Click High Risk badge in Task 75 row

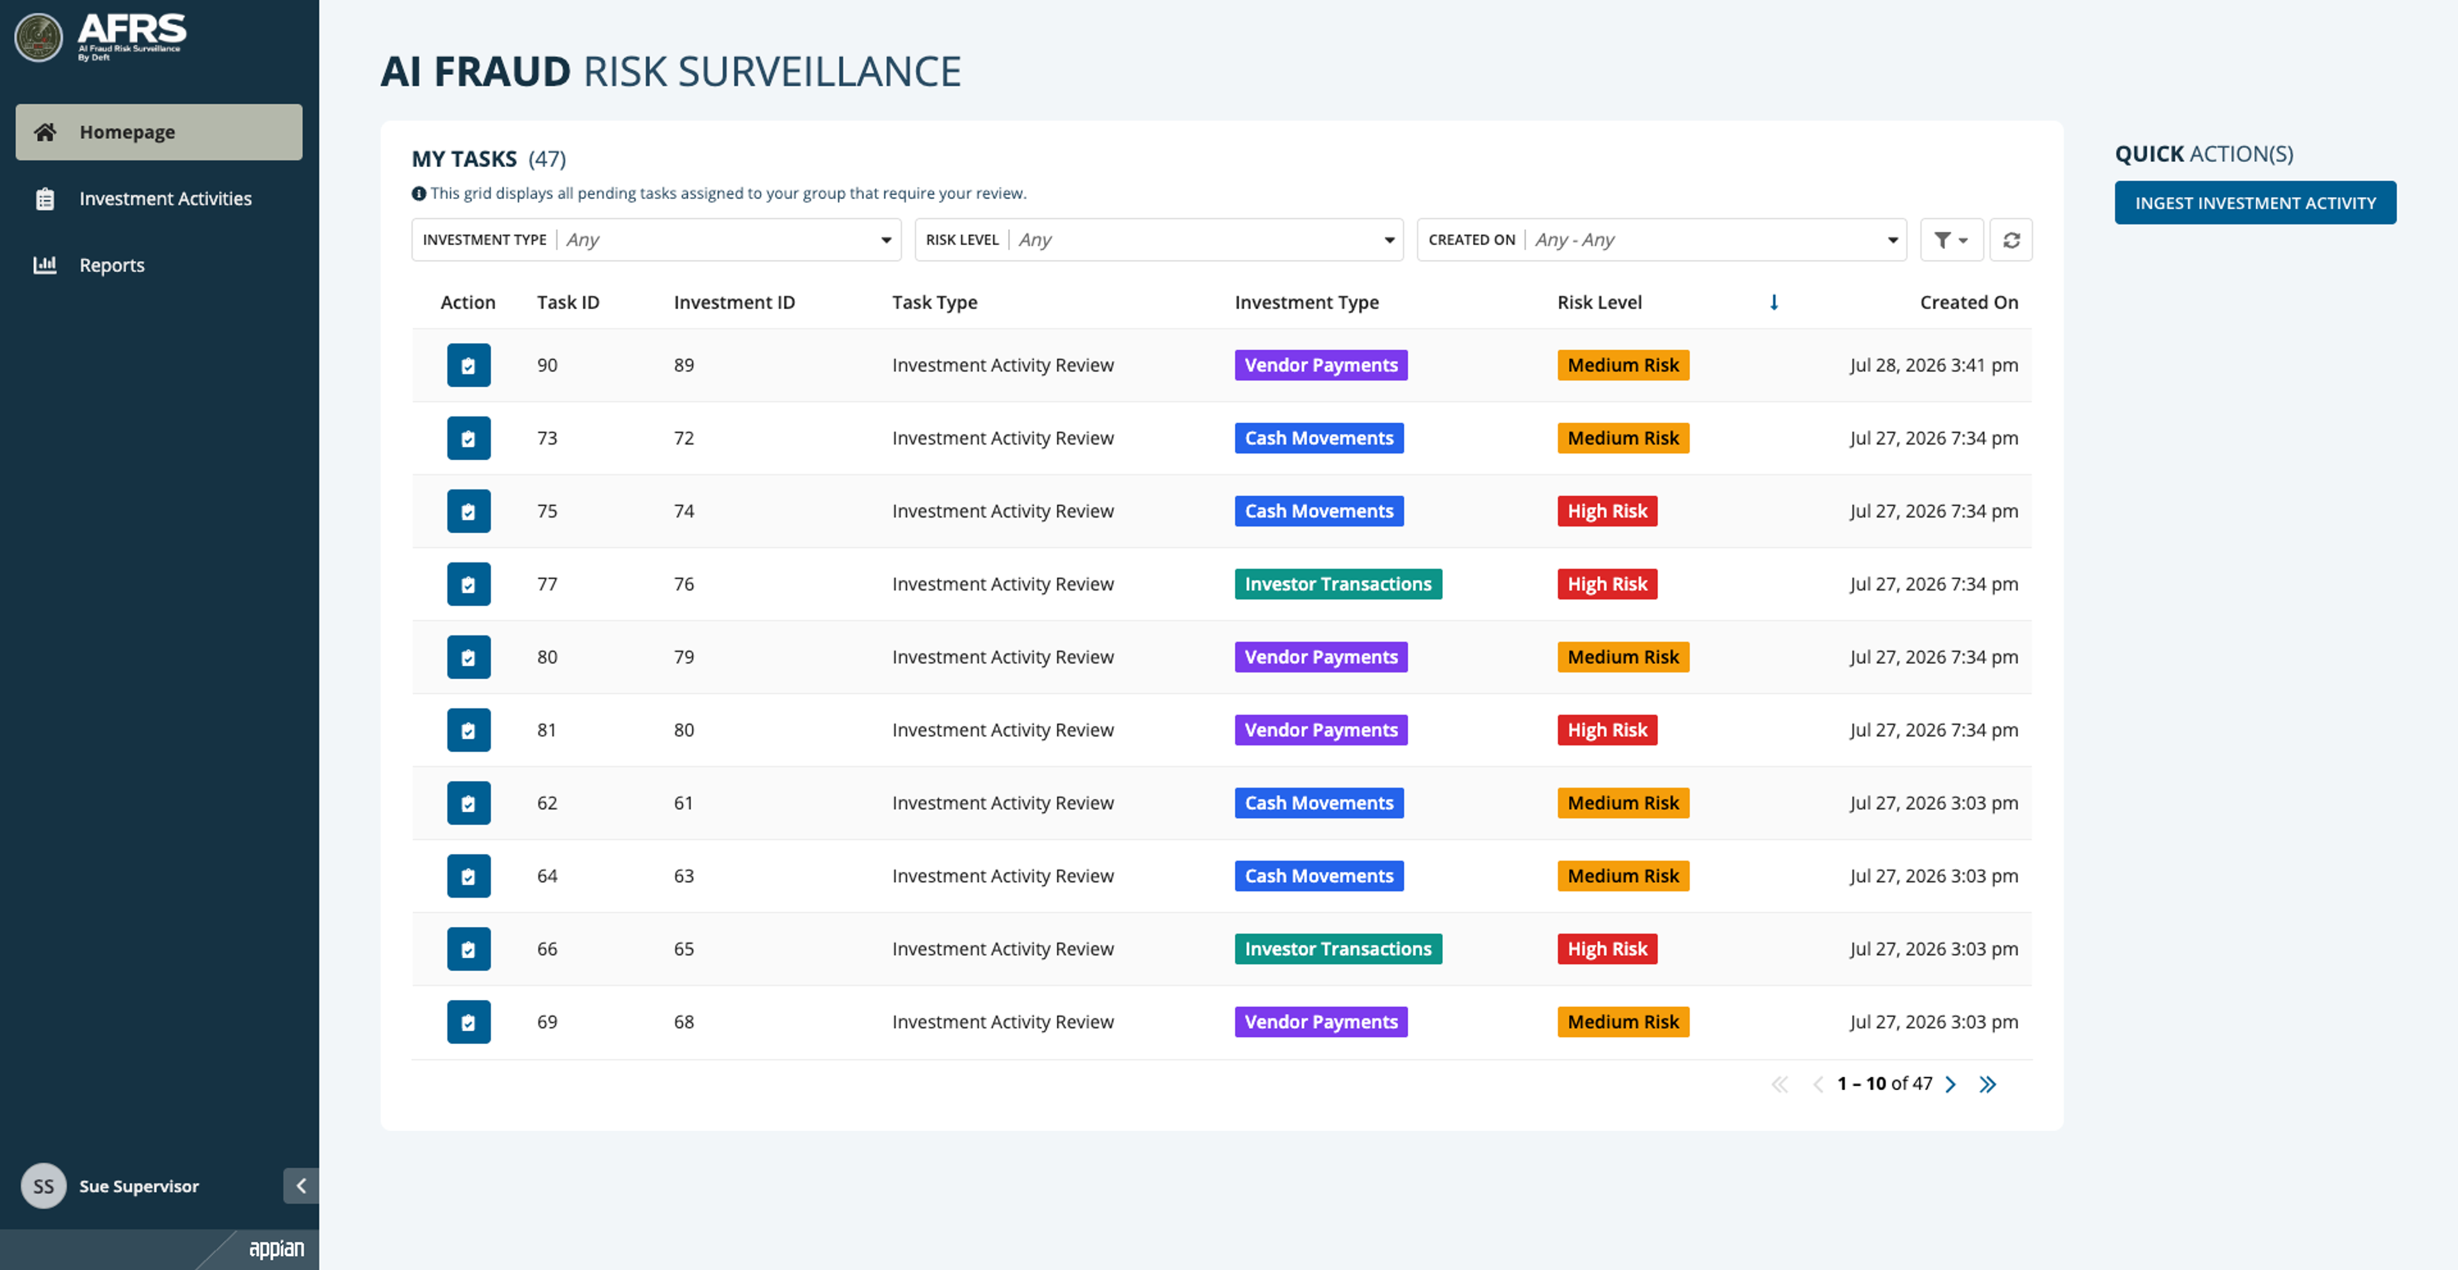[1607, 511]
